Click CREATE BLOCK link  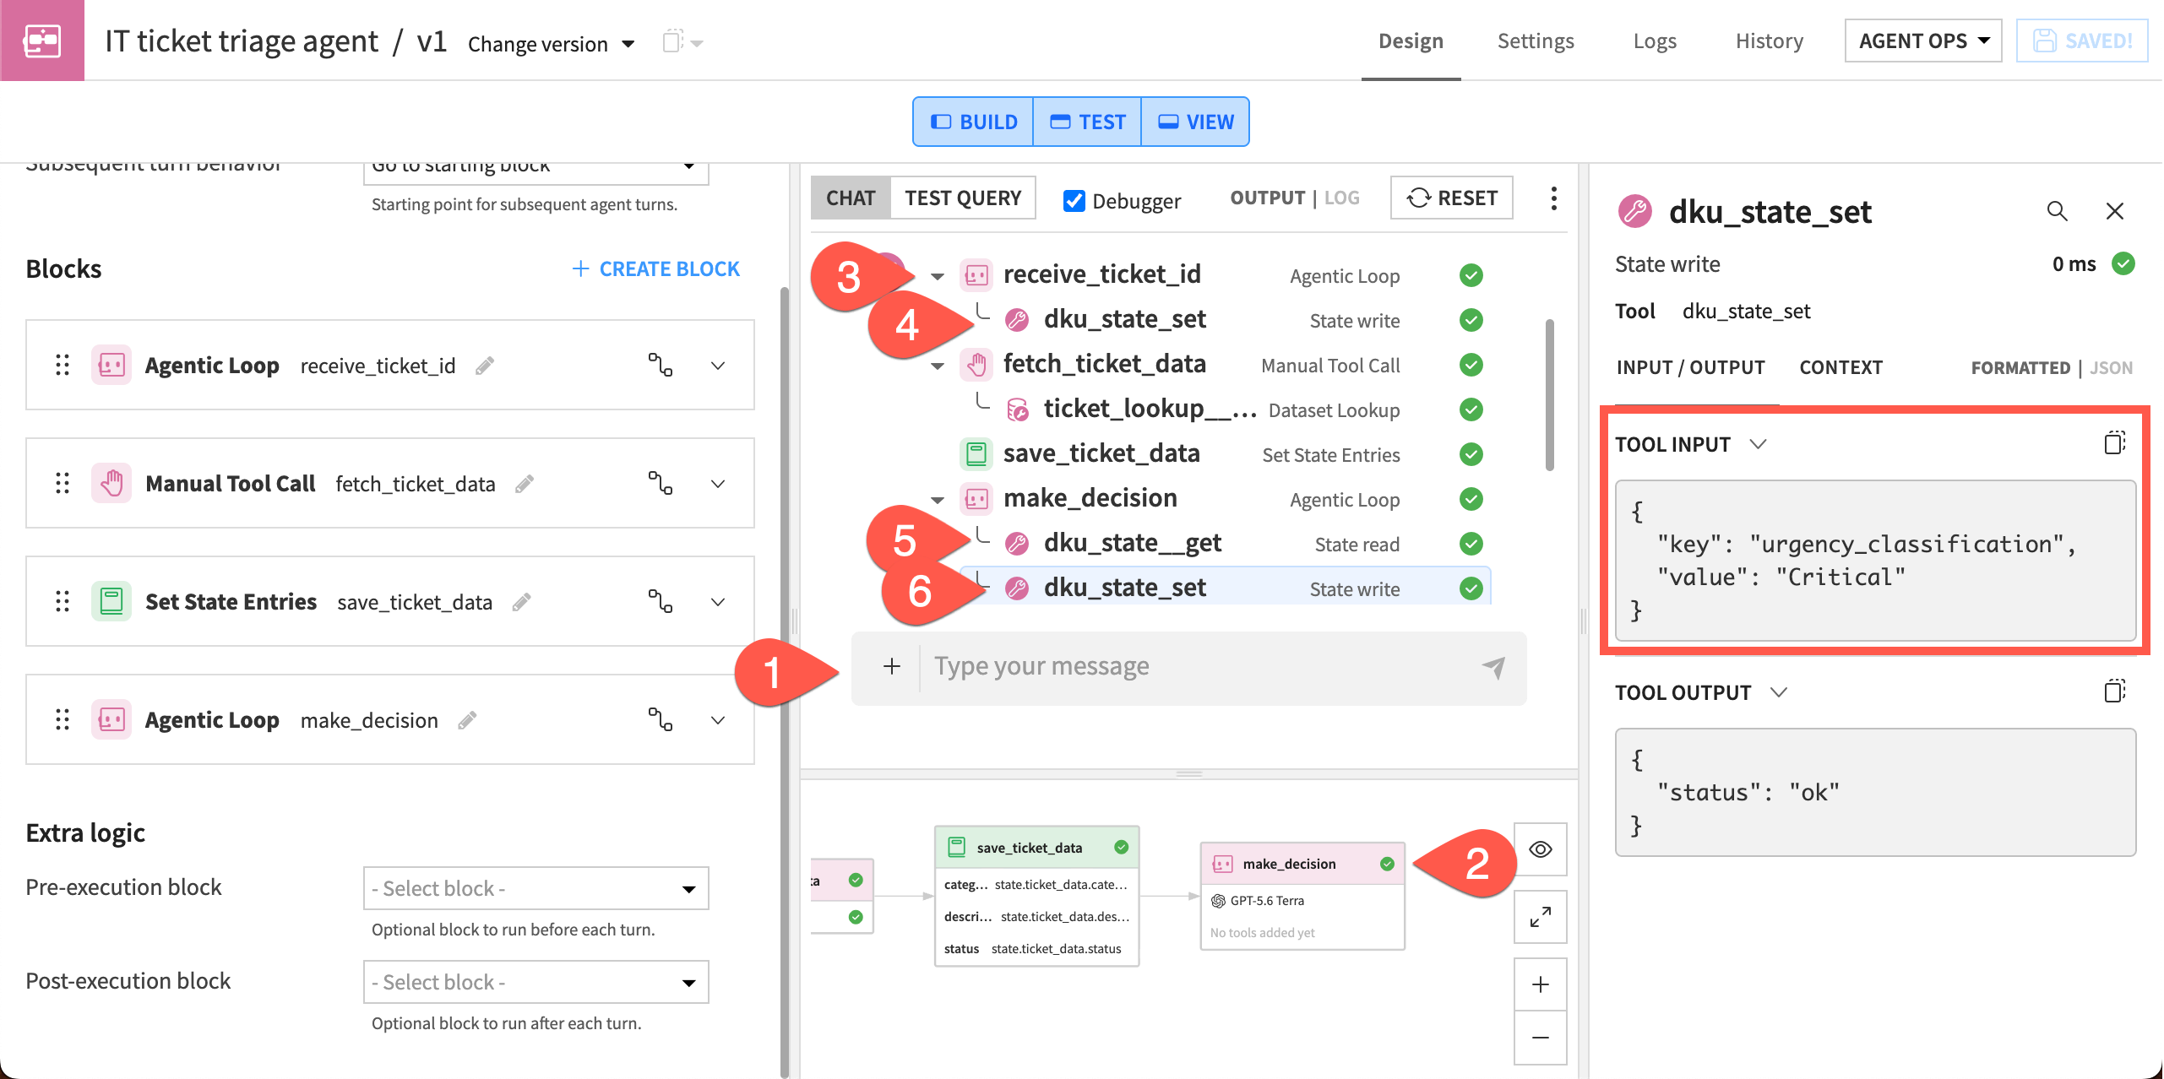tap(655, 268)
